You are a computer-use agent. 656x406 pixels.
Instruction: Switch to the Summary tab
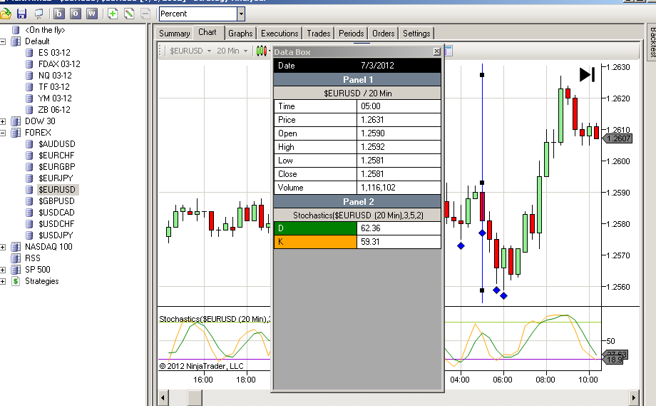point(175,34)
